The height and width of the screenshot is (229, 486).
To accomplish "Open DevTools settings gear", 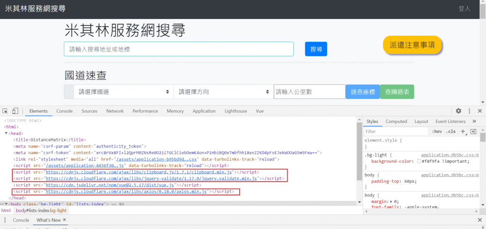I will [458, 111].
